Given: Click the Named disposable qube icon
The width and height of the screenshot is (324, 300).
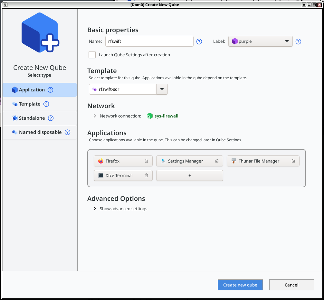Looking at the screenshot, I should (x=15, y=132).
